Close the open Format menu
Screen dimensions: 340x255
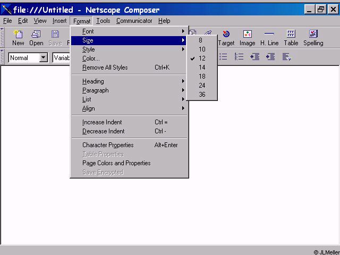81,21
